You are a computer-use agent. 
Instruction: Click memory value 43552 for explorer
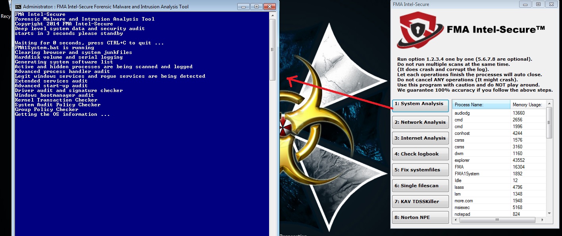click(x=519, y=160)
